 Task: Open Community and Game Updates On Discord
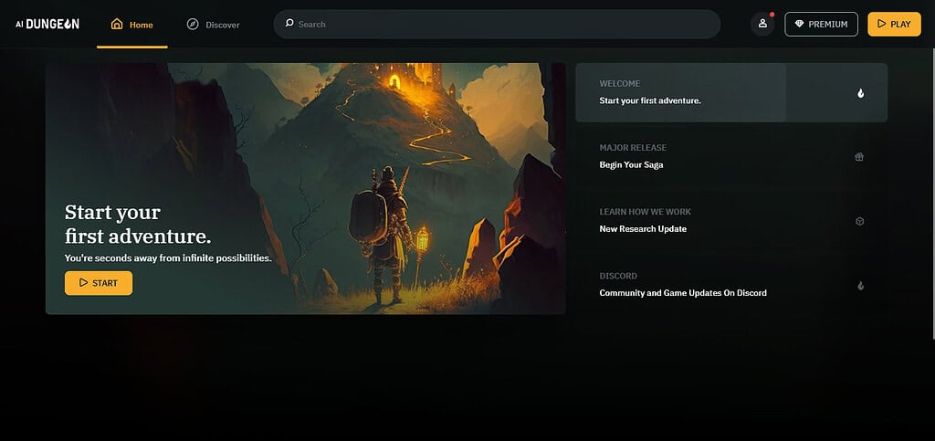click(731, 286)
